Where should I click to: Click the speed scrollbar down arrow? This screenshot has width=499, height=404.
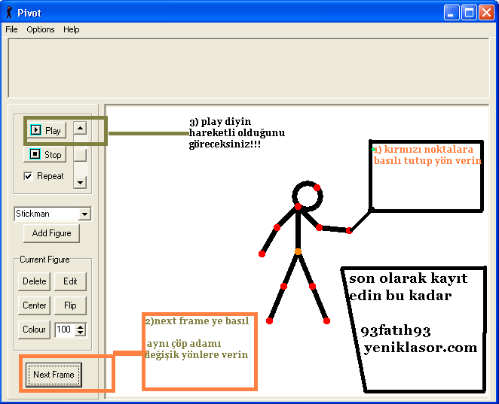80,181
